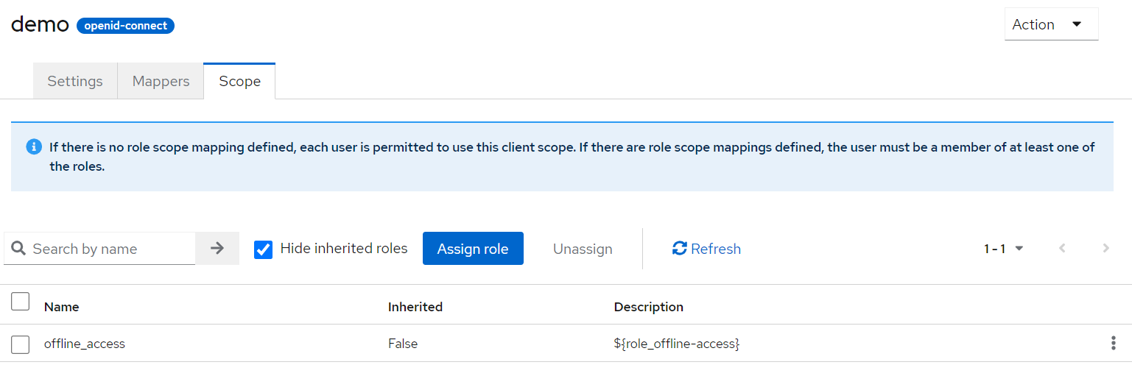Image resolution: width=1132 pixels, height=390 pixels.
Task: Focus the Search by name field
Action: 110,249
